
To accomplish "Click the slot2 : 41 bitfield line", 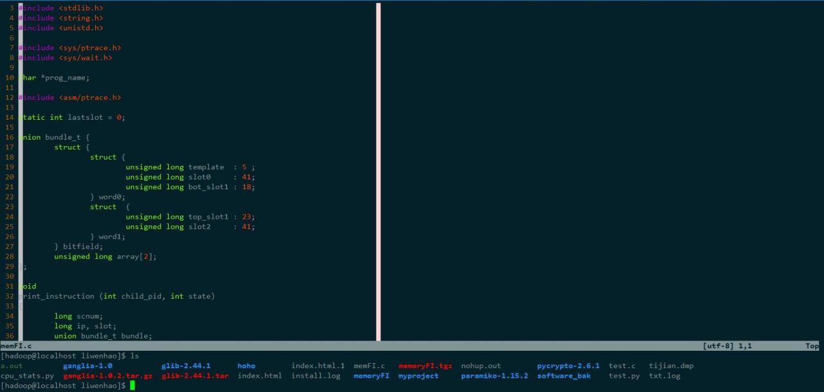I will [x=191, y=227].
